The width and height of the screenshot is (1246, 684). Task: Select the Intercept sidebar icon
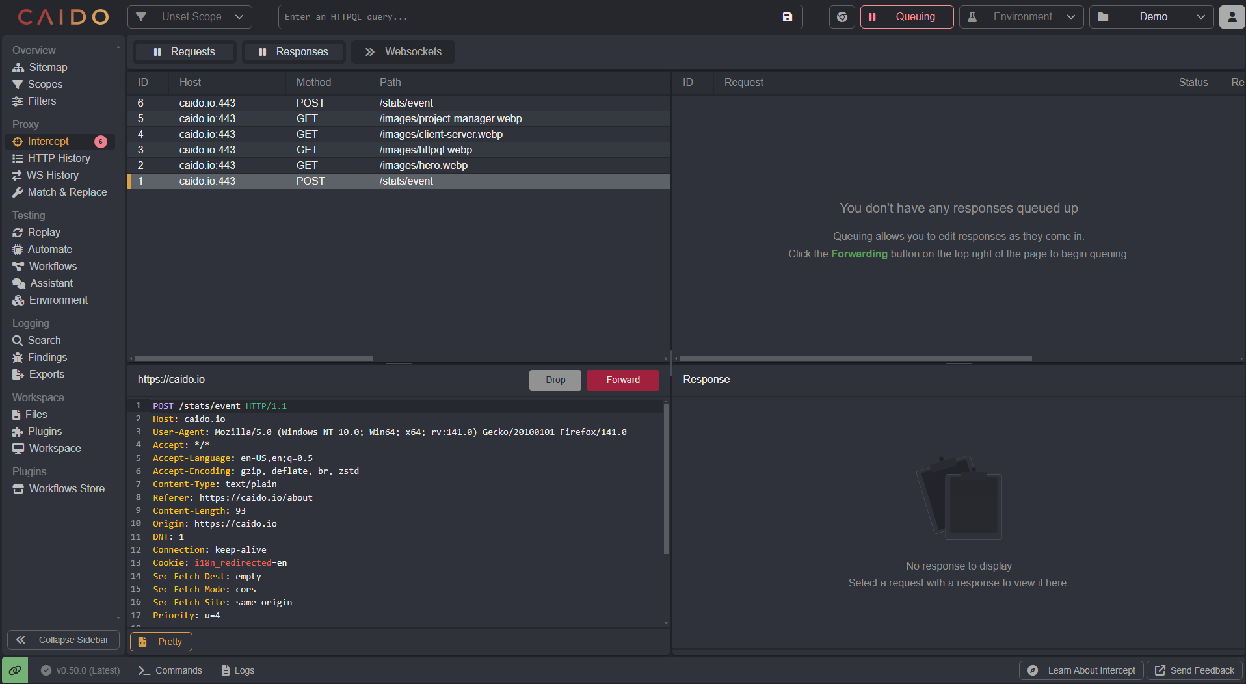click(18, 141)
